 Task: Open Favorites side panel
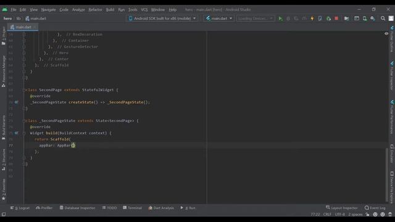click(4, 189)
